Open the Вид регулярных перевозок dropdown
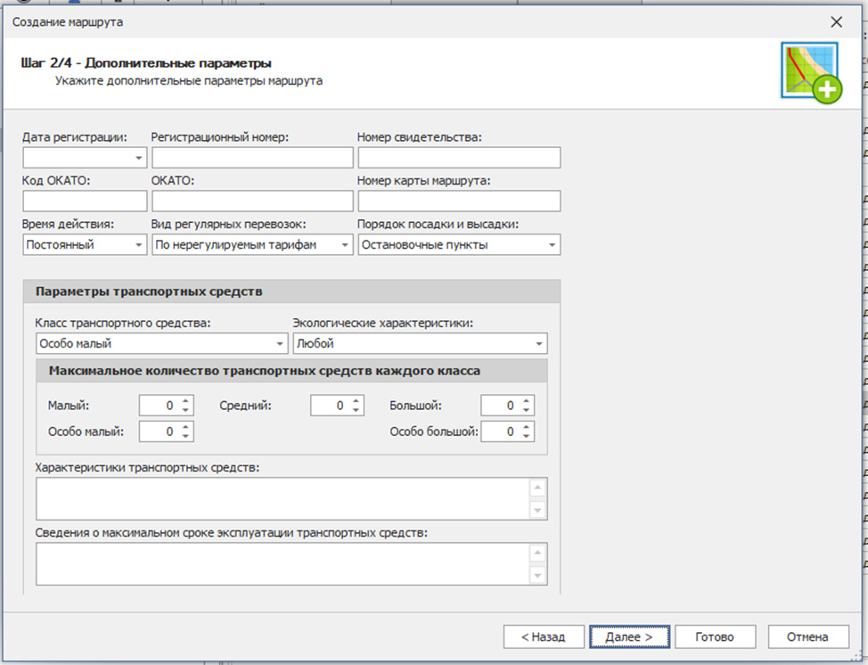Viewport: 868px width, 665px height. 345,245
